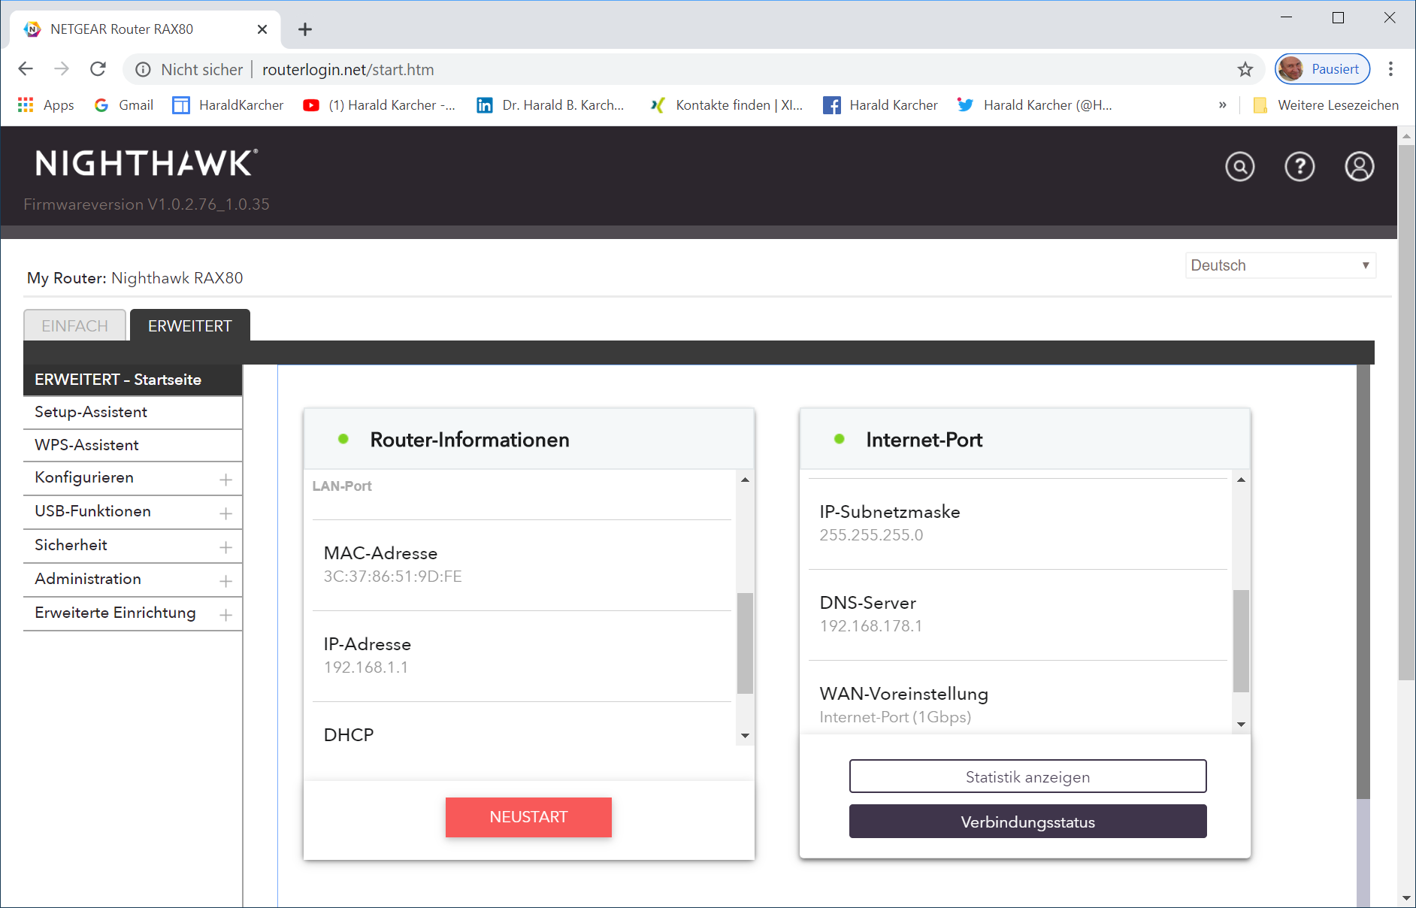Screen dimensions: 1416x908
Task: Bookmark page with the star icon
Action: click(x=1245, y=70)
